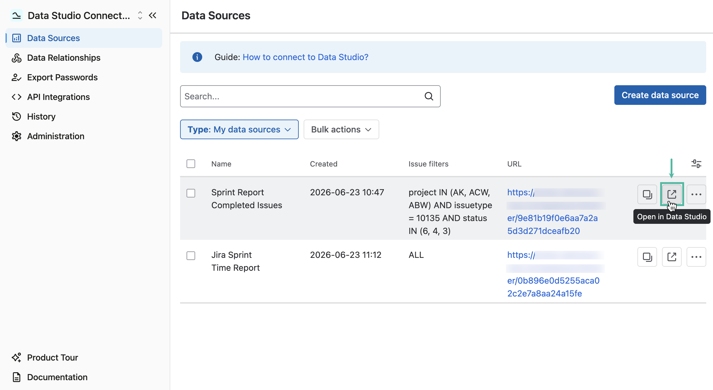Screen dimensions: 713x390
Task: Expand Type: My data sources dropdown
Action: [239, 129]
